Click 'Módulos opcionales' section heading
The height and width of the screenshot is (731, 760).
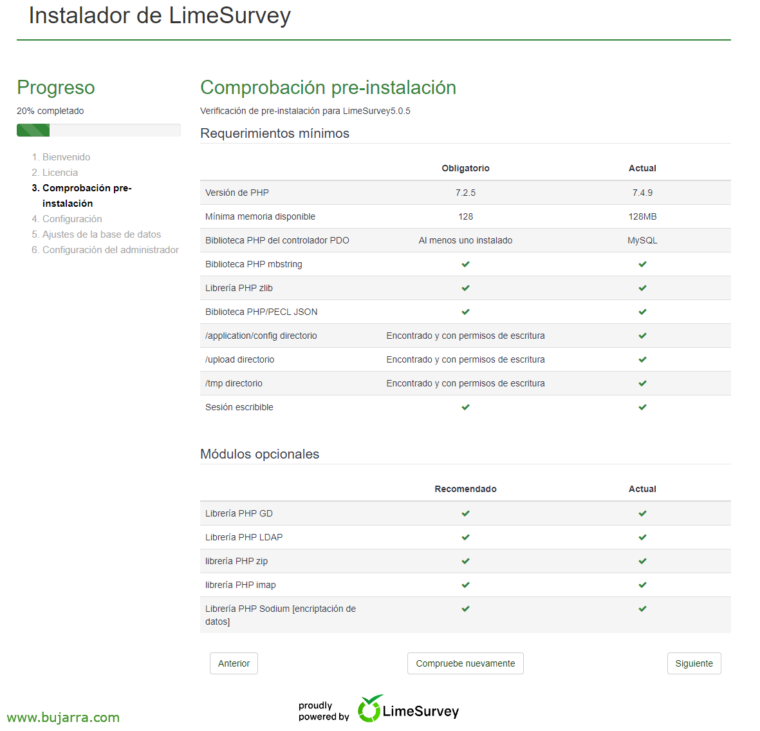pos(259,454)
